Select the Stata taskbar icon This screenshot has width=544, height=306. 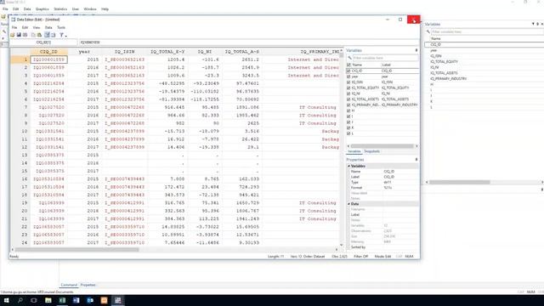[x=118, y=300]
